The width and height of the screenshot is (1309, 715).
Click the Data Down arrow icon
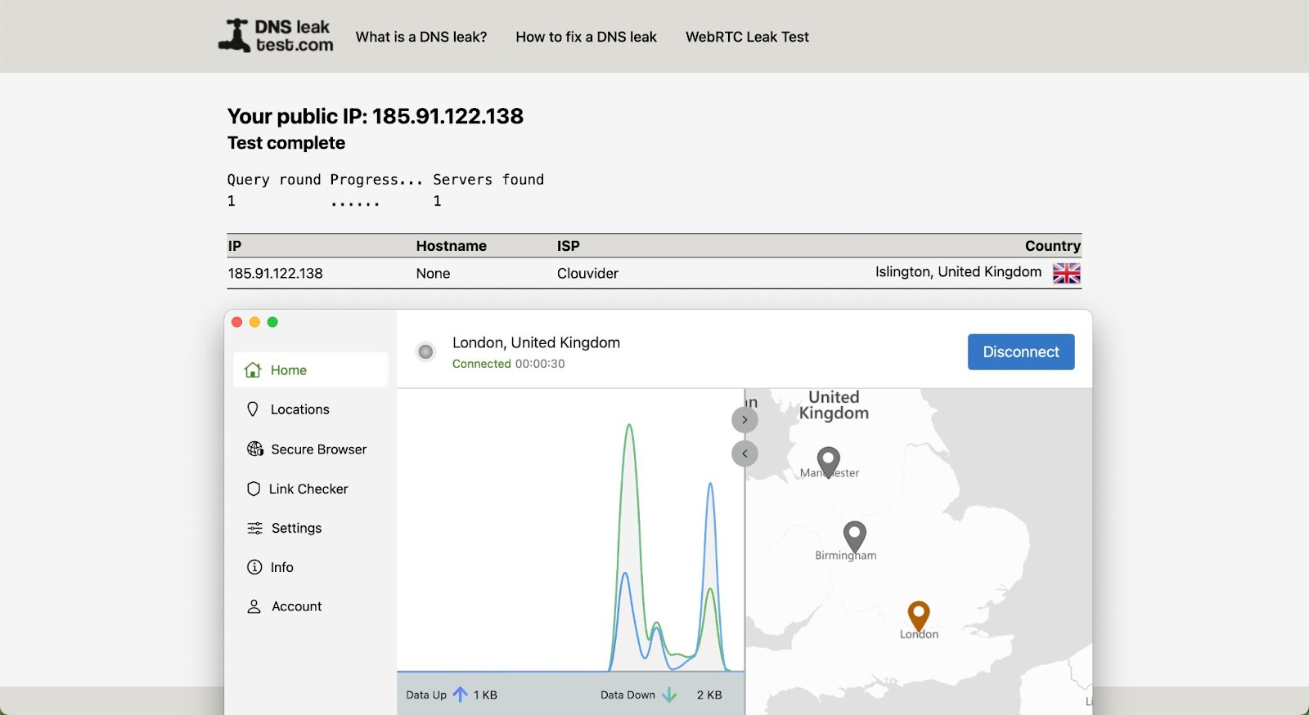669,695
